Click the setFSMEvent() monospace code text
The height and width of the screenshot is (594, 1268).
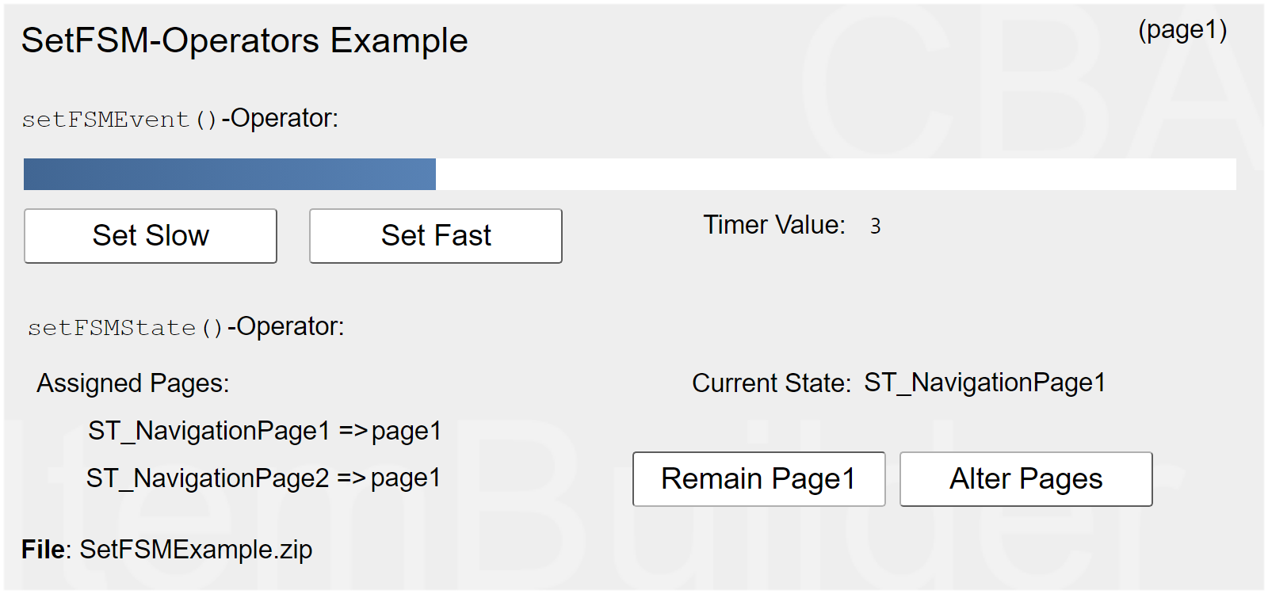pyautogui.click(x=119, y=120)
